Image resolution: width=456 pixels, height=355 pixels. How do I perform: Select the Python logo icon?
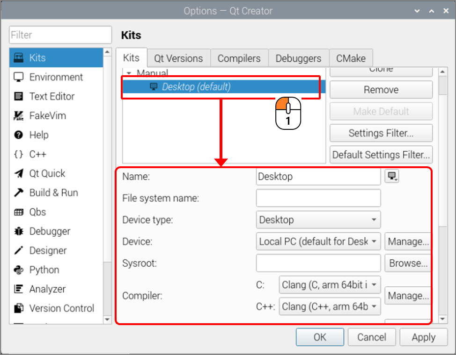point(19,270)
